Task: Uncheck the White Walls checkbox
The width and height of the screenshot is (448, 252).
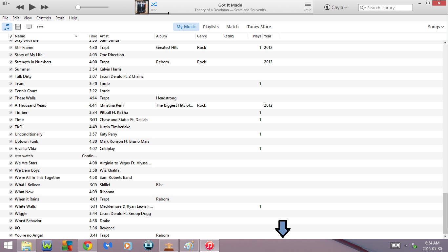Action: [x=11, y=206]
